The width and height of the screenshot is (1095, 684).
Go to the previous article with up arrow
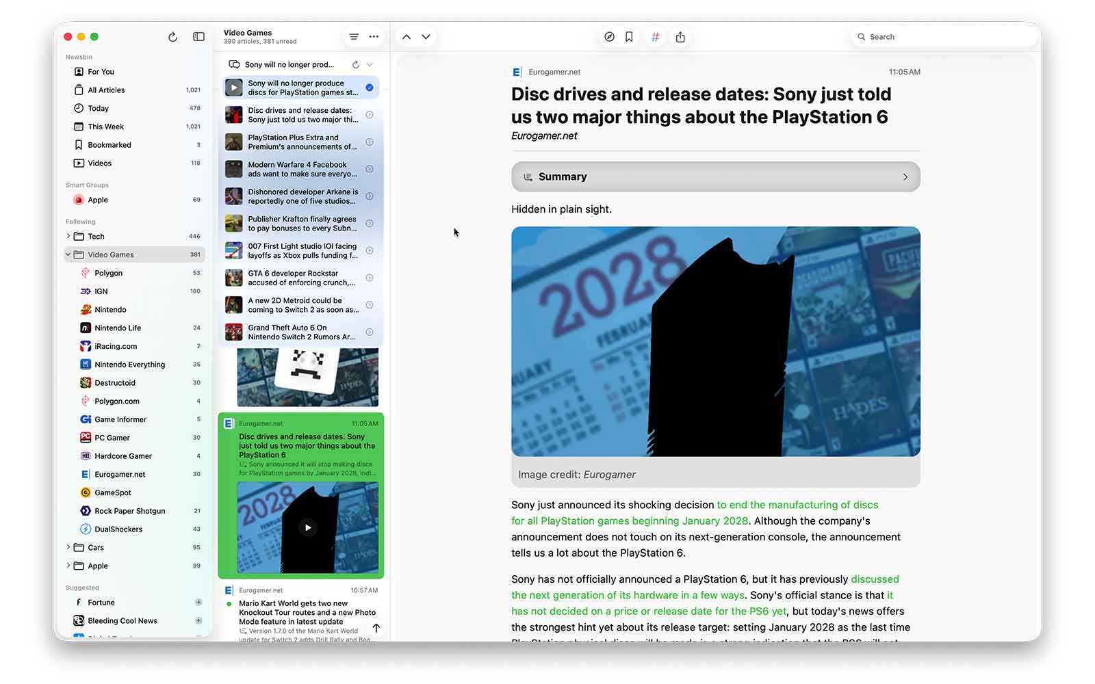coord(407,37)
